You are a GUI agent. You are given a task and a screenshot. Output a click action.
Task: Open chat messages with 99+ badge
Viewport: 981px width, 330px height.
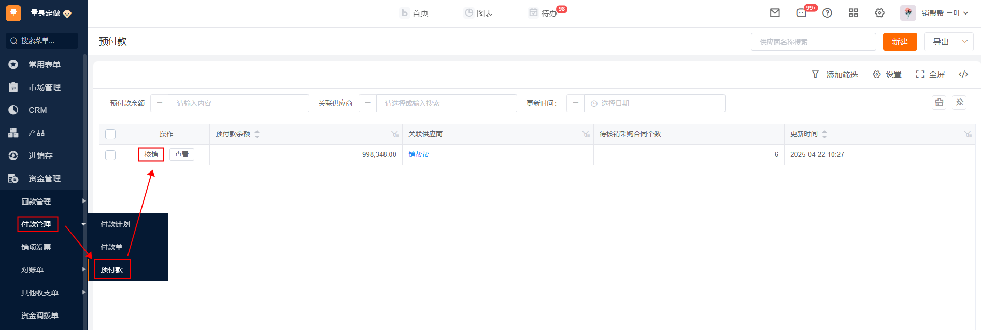(x=802, y=13)
